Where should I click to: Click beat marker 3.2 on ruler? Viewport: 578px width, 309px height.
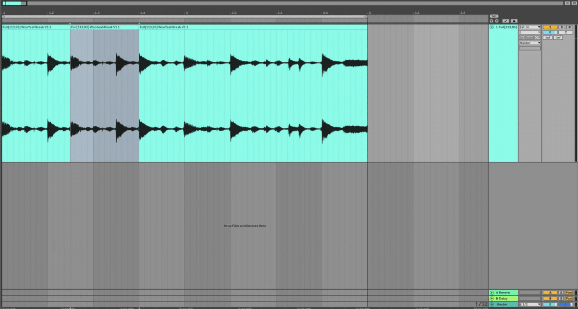point(417,13)
